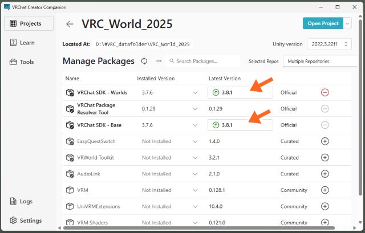
Task: Select the EasyQuestSwitch package name
Action: click(x=96, y=141)
